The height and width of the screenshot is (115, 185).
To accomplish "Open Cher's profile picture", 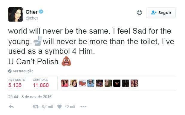I will [x=16, y=14].
